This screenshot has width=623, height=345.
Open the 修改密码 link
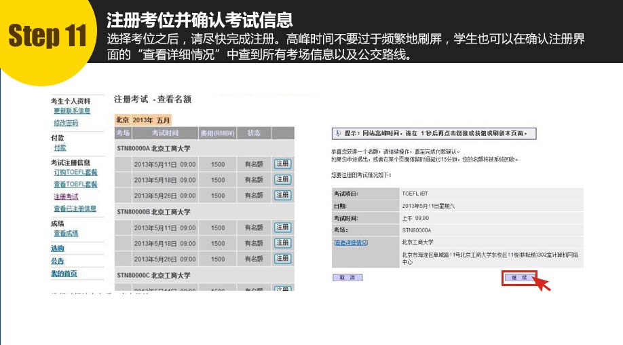coord(66,123)
